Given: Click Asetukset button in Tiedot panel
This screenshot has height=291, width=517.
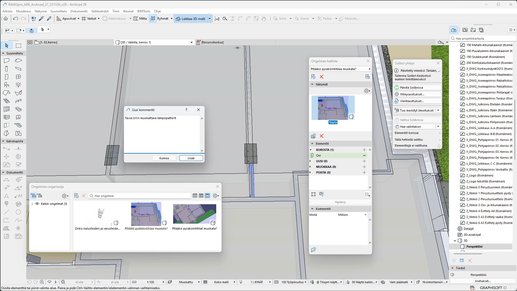Looking at the screenshot, I should (x=483, y=281).
